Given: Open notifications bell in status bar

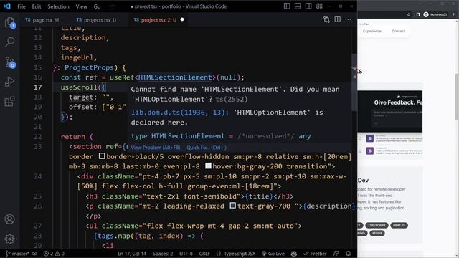Looking at the screenshot, I should pyautogui.click(x=349, y=254).
